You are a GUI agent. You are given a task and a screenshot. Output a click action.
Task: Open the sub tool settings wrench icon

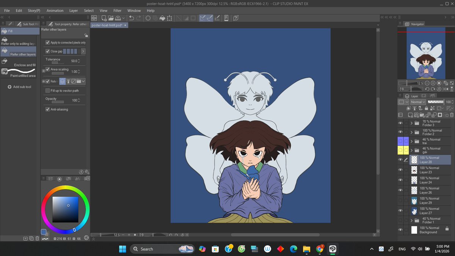tap(87, 172)
